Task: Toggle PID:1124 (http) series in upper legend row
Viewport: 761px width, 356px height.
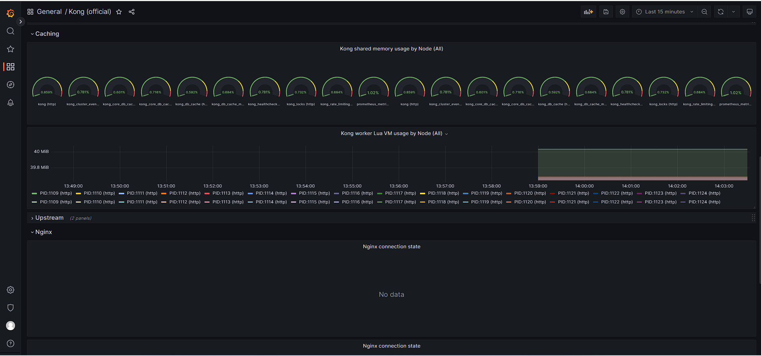Action: (704, 193)
